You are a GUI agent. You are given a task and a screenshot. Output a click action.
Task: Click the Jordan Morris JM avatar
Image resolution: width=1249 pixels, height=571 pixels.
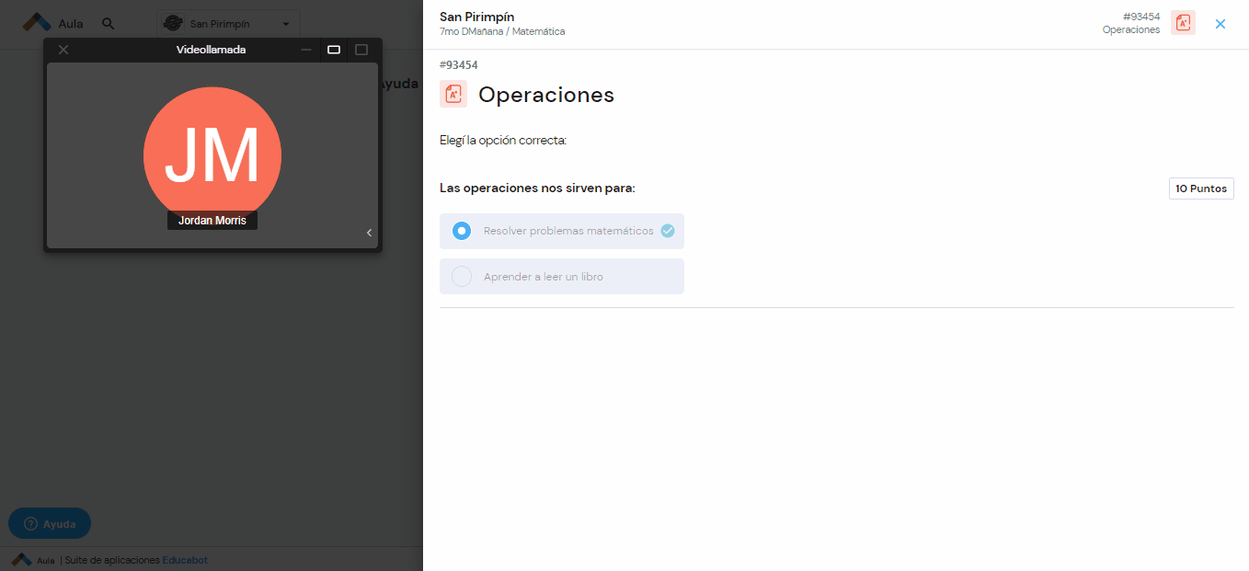(212, 154)
